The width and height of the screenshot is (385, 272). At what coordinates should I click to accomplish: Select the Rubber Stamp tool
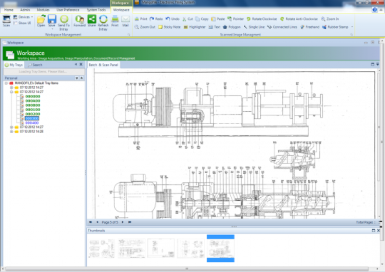coord(335,27)
